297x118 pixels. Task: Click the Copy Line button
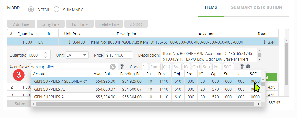coord(50,24)
